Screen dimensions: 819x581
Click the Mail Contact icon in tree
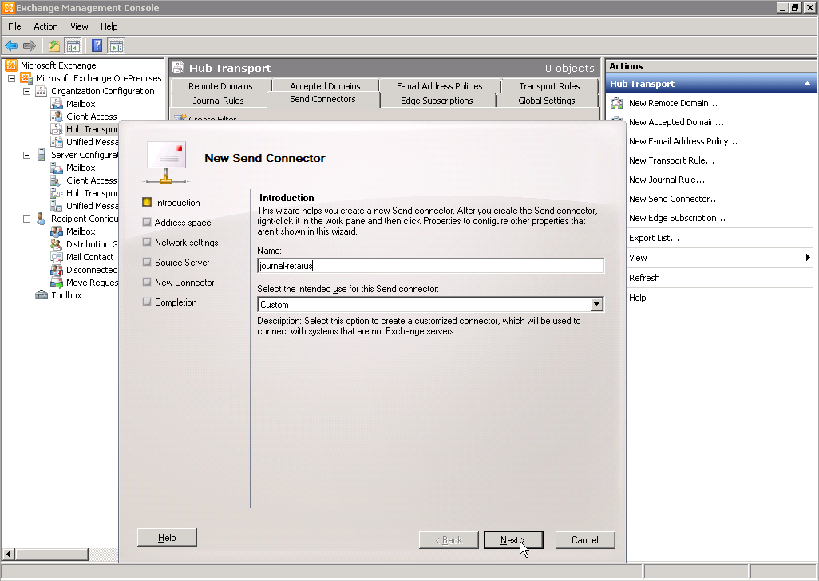tap(57, 257)
